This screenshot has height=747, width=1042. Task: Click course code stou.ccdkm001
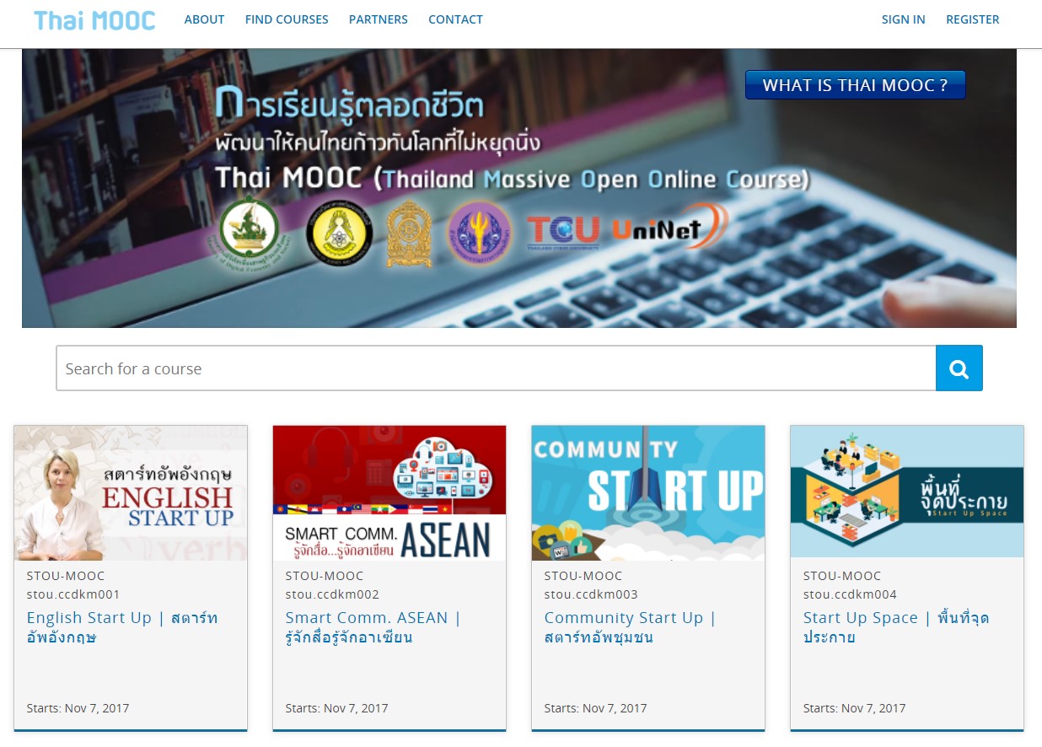pos(73,594)
